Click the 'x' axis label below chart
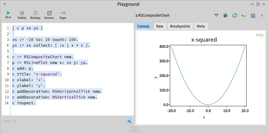 pos(204,118)
